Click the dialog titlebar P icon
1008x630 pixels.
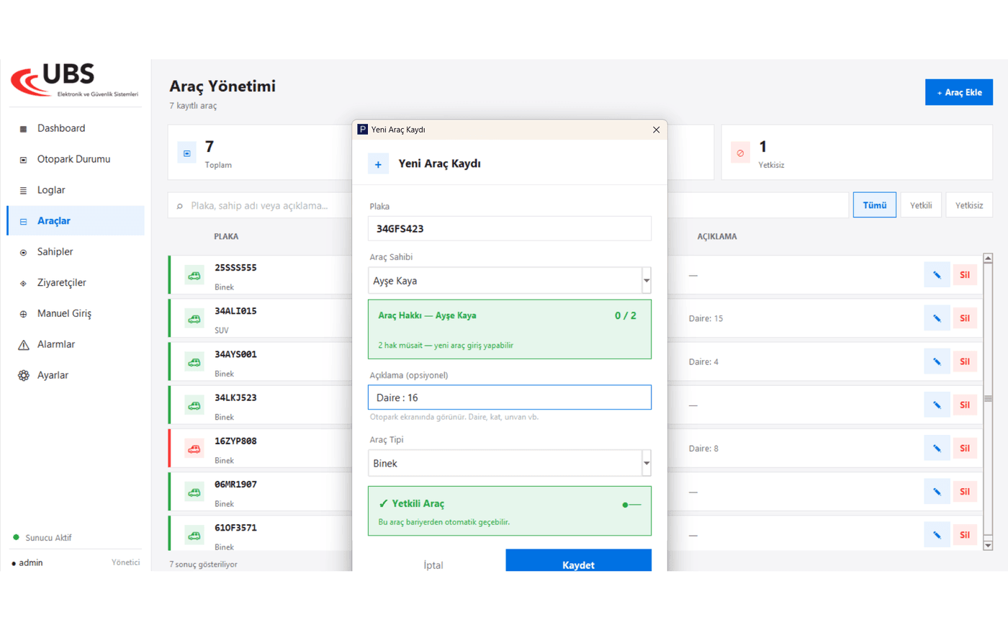point(362,130)
